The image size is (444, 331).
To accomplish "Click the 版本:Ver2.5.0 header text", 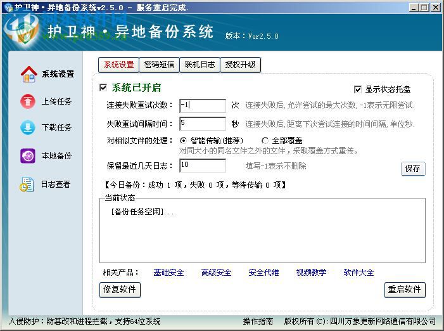I will (x=251, y=36).
